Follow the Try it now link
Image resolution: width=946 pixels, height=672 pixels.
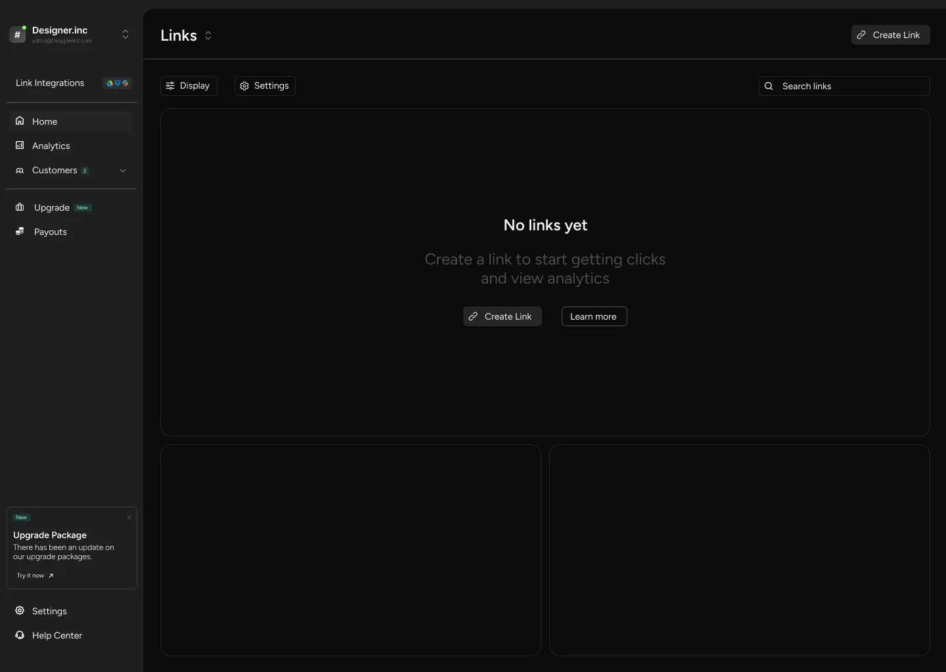(35, 576)
